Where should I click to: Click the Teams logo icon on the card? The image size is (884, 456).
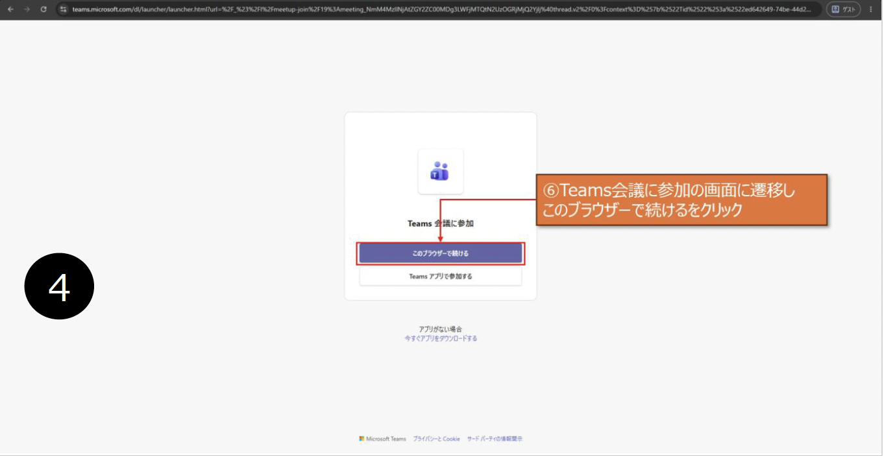pos(440,171)
